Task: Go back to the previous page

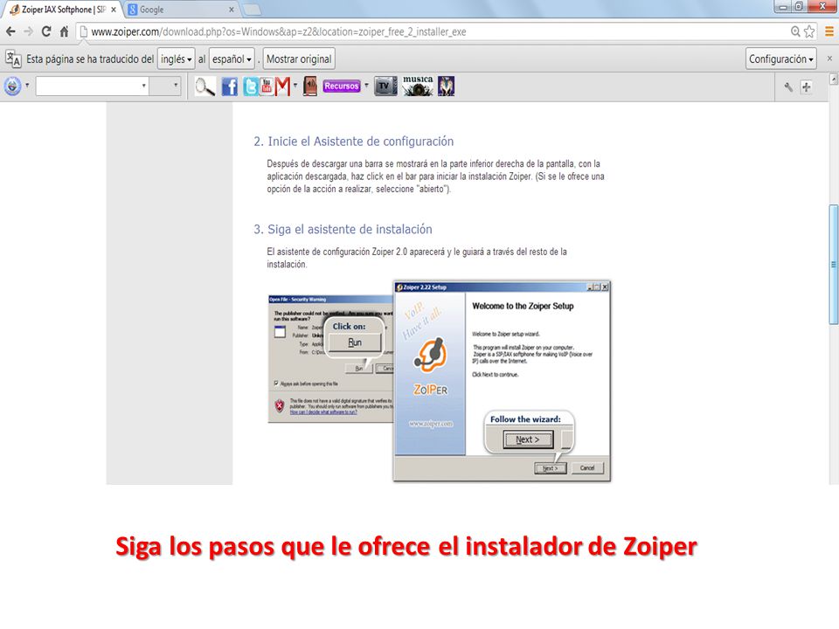Action: pos(10,31)
